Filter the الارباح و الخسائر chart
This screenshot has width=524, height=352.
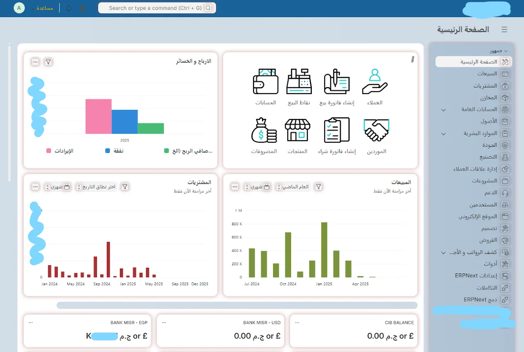(48, 62)
